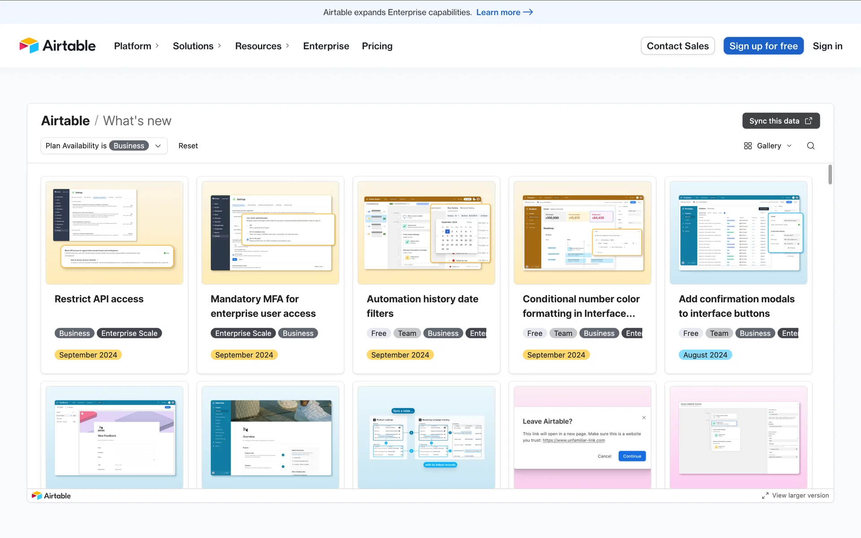Click the Sign up for free button
This screenshot has height=538, width=861.
tap(763, 46)
